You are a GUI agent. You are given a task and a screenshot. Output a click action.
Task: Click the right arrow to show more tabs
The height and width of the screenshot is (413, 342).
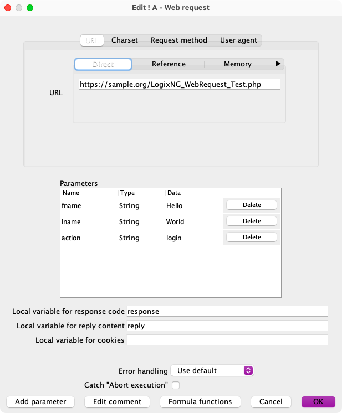(x=278, y=64)
